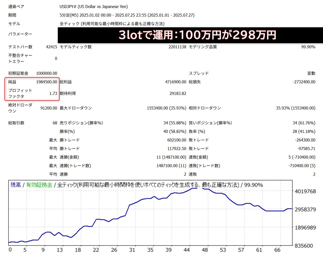The image size is (323, 253).
Task: Select the expected payoff value 29183.82
Action: pyautogui.click(x=178, y=93)
